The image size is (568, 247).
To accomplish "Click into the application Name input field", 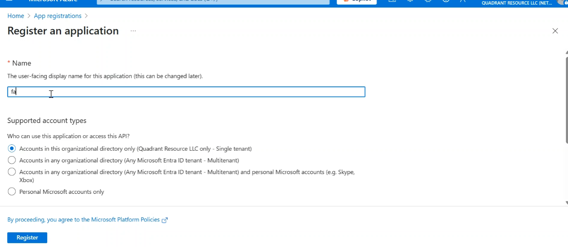I will pos(186,92).
